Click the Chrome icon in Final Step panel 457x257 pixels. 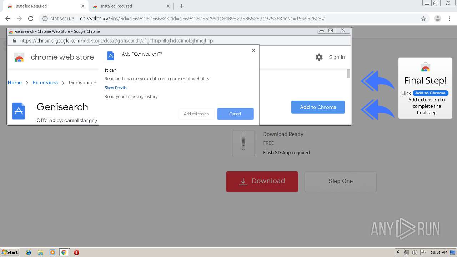[425, 67]
